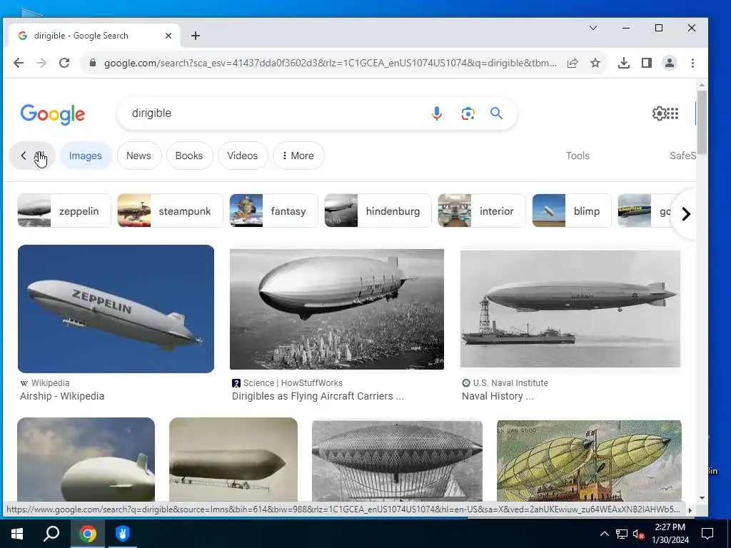Open the airship moored to ship image
The image size is (731, 548).
point(570,309)
